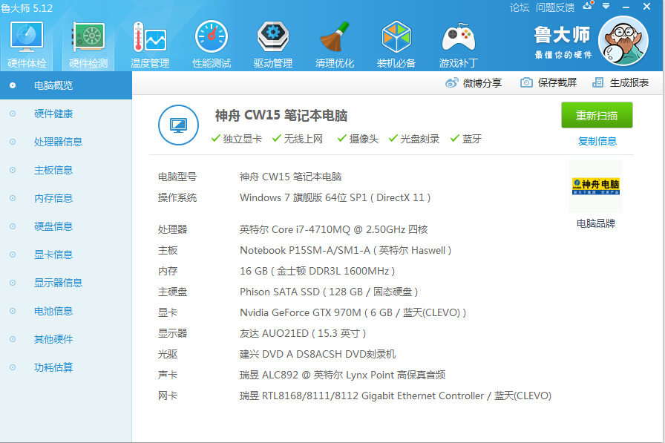Open the notification icon in title bar
Screen dimensions: 665x443
click(588, 6)
